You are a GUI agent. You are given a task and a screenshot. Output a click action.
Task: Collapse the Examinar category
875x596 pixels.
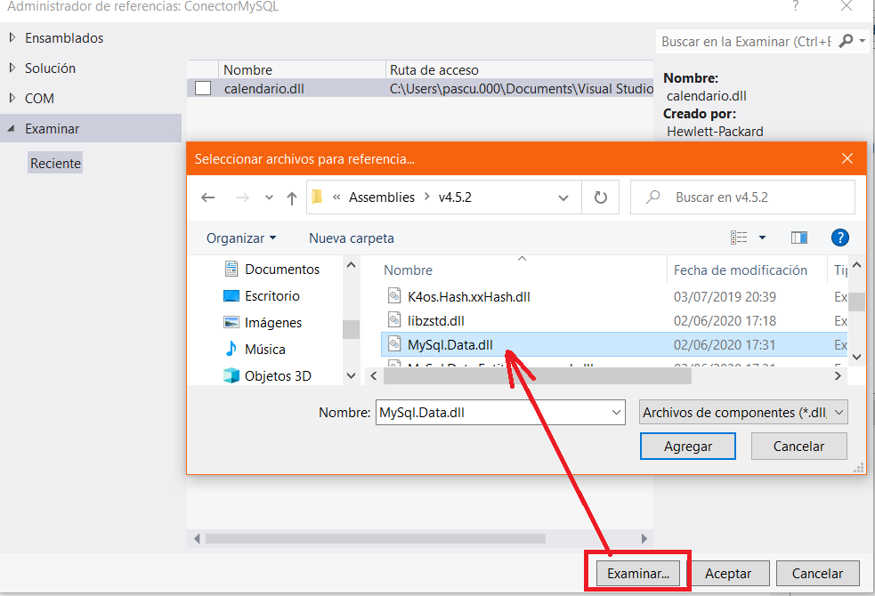point(12,129)
